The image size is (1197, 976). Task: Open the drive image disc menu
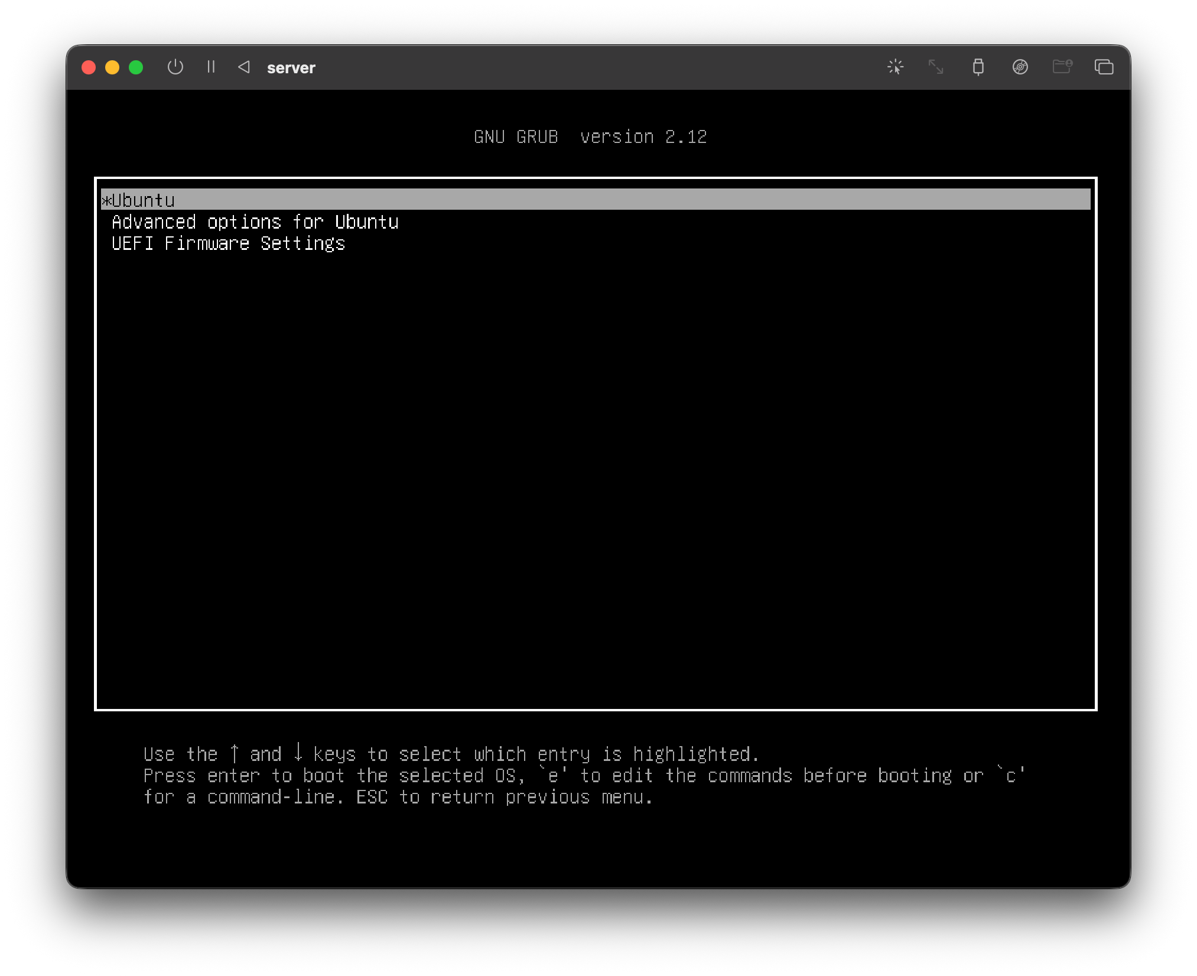tap(1020, 67)
